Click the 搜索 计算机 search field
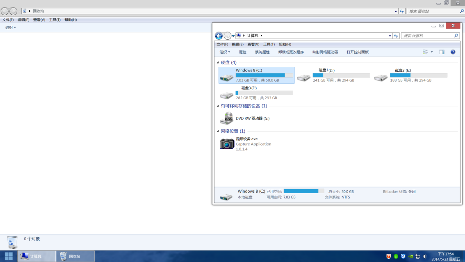This screenshot has height=262, width=465. point(427,36)
